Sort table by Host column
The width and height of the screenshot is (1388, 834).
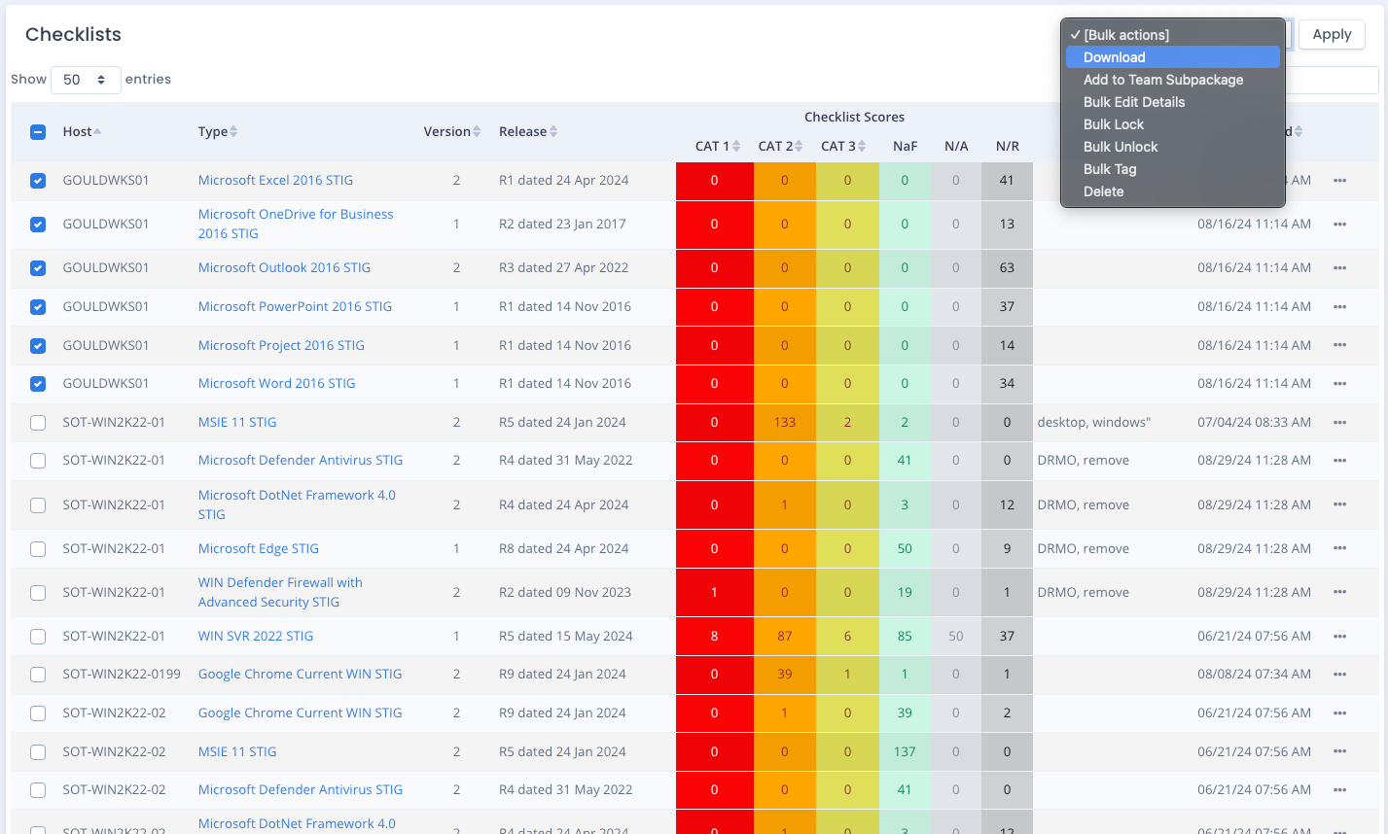[x=82, y=132]
